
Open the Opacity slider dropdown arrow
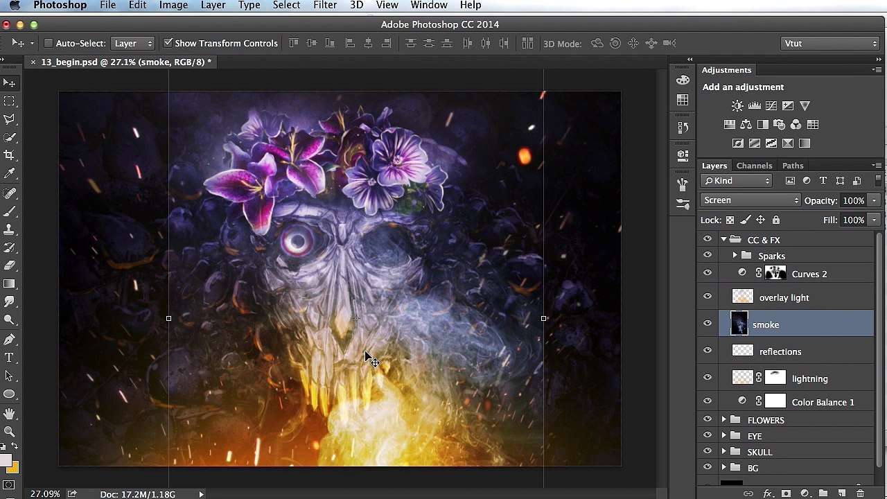click(875, 200)
